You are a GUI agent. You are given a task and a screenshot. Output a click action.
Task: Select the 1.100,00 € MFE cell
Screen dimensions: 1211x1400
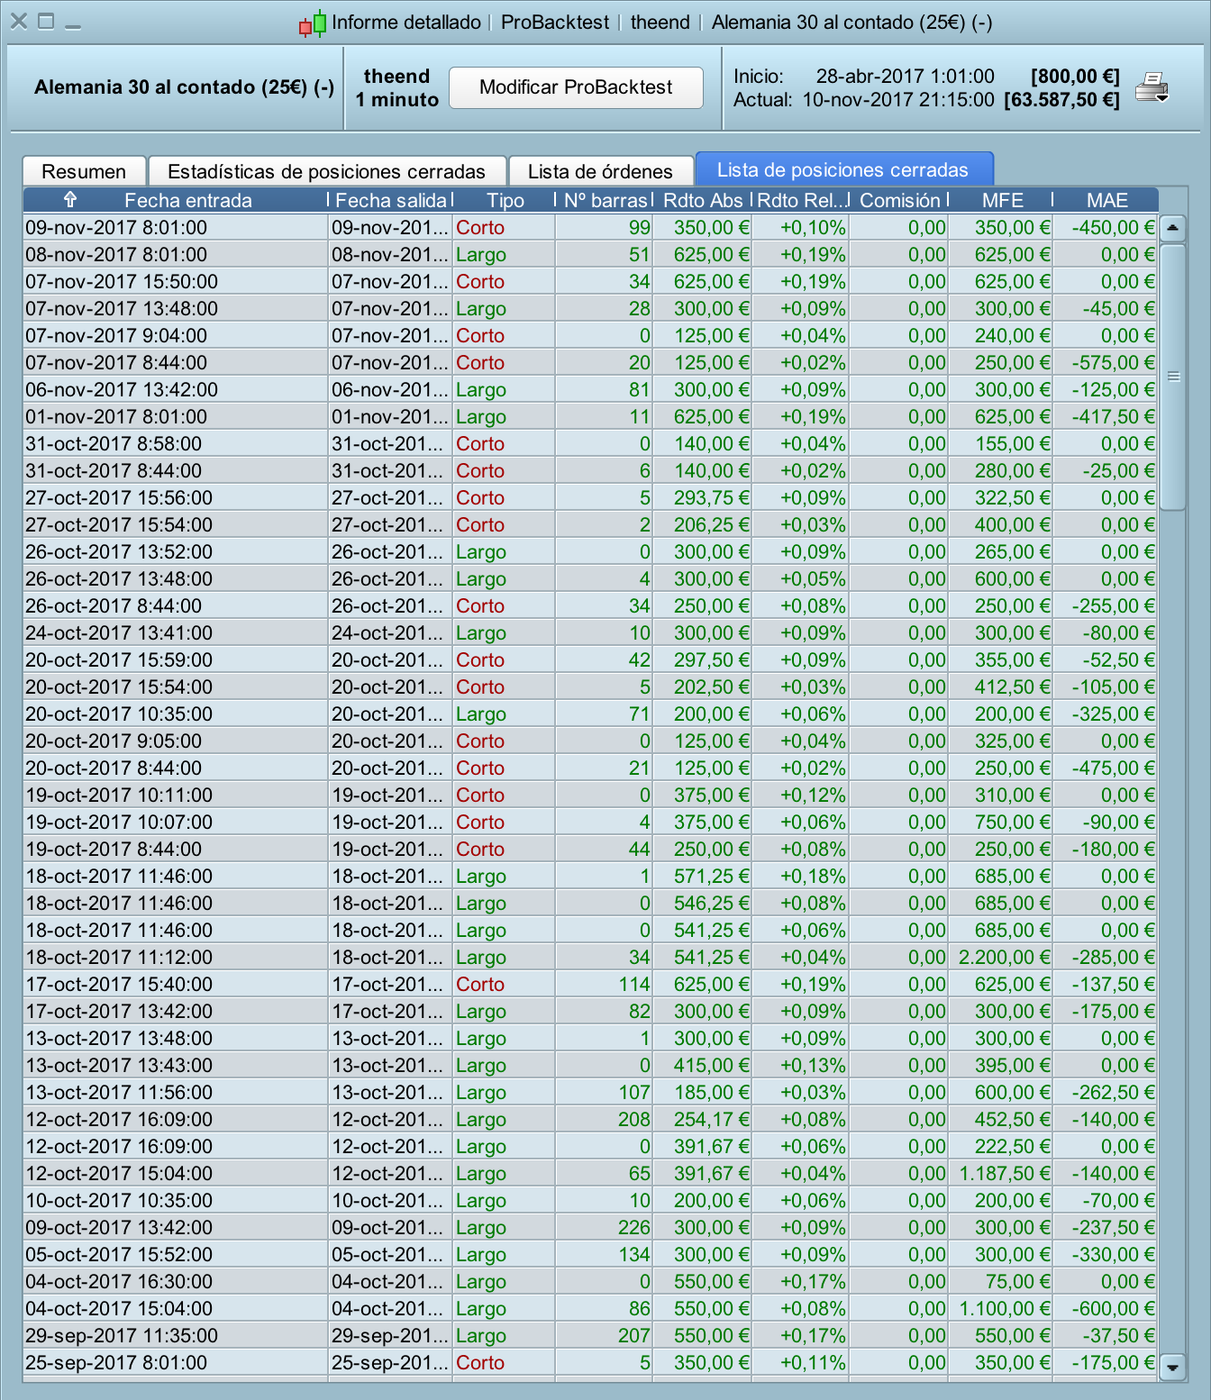click(x=1005, y=1309)
